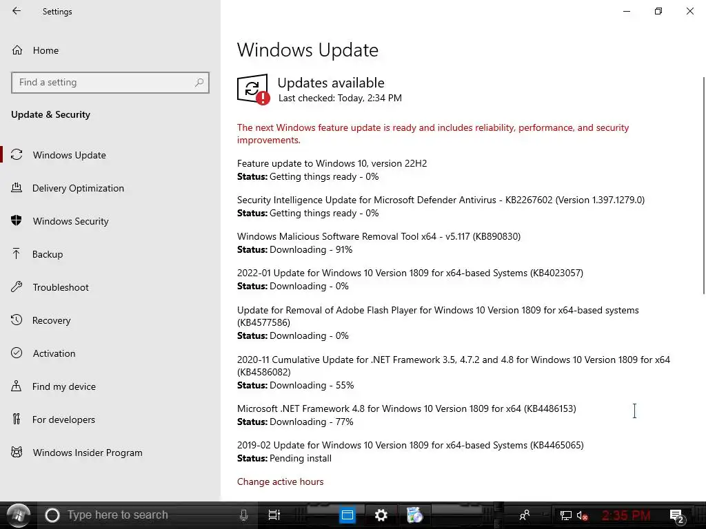Click the Last checked: Today, 2:34 PM text
The width and height of the screenshot is (706, 529).
(340, 98)
